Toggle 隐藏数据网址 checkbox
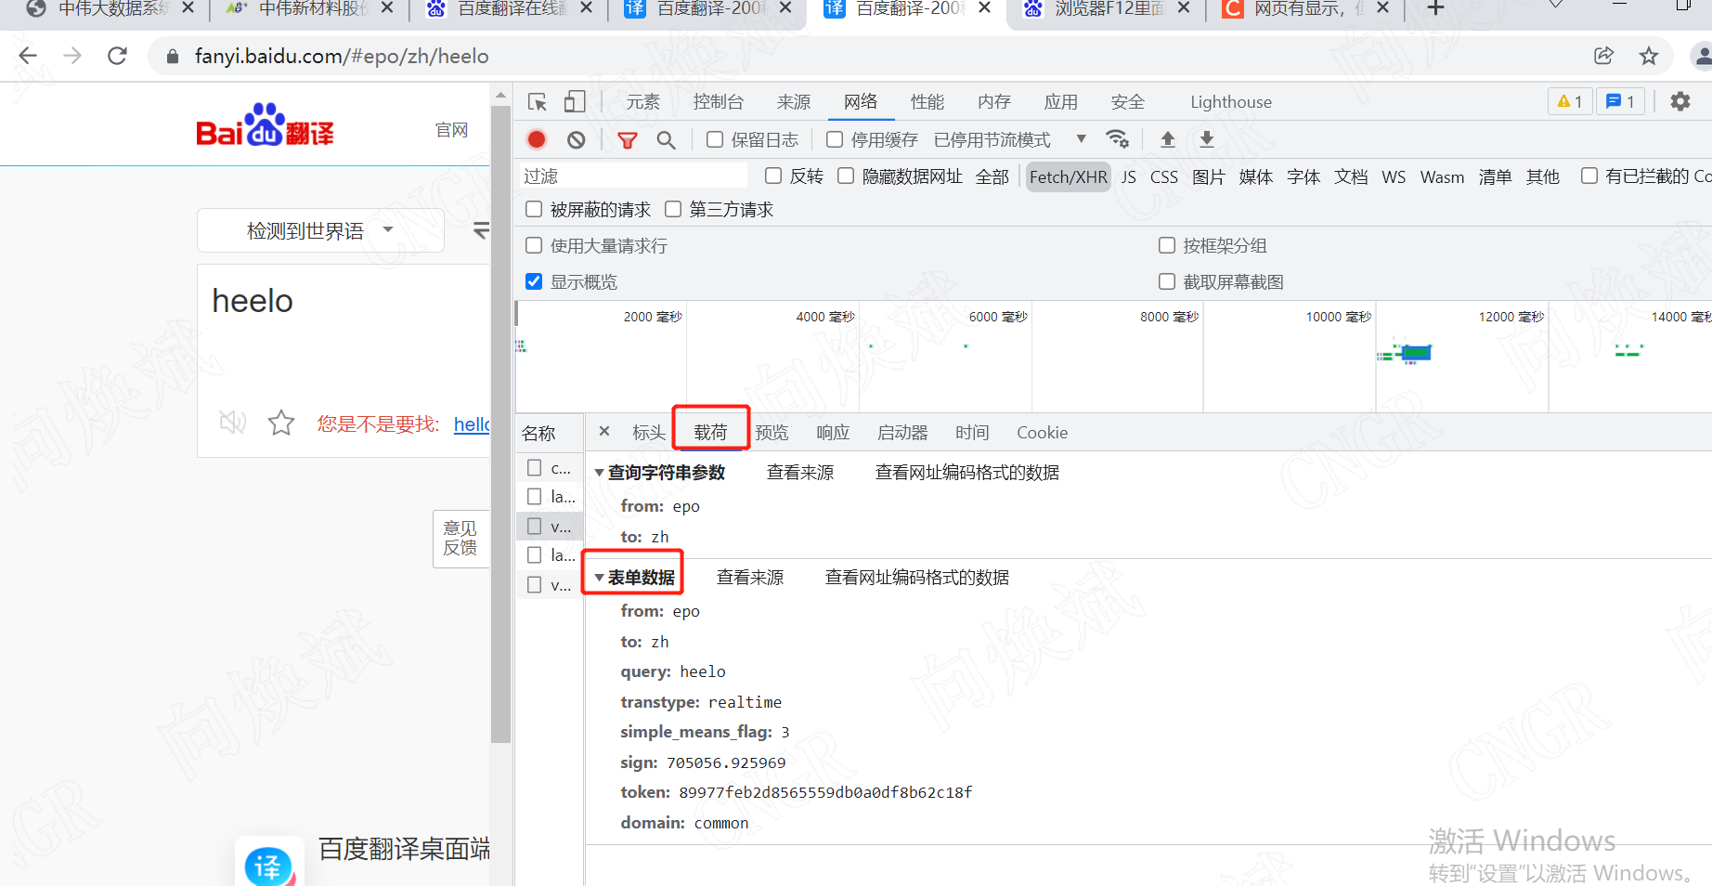This screenshot has width=1712, height=886. tap(846, 176)
